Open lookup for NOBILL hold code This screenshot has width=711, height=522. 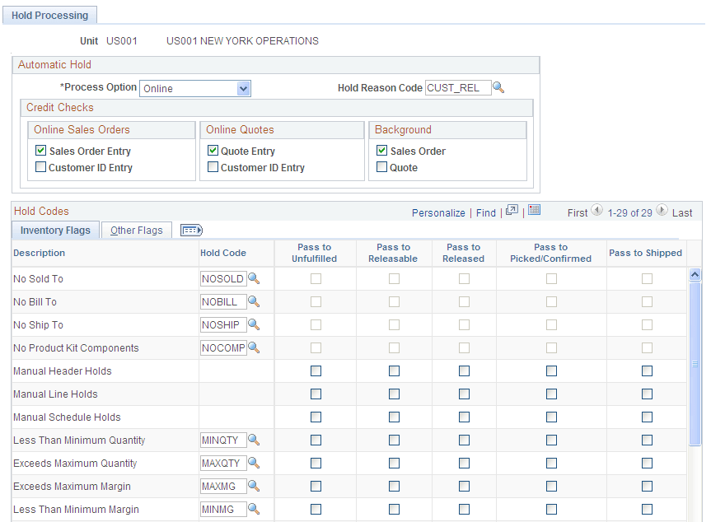[254, 301]
